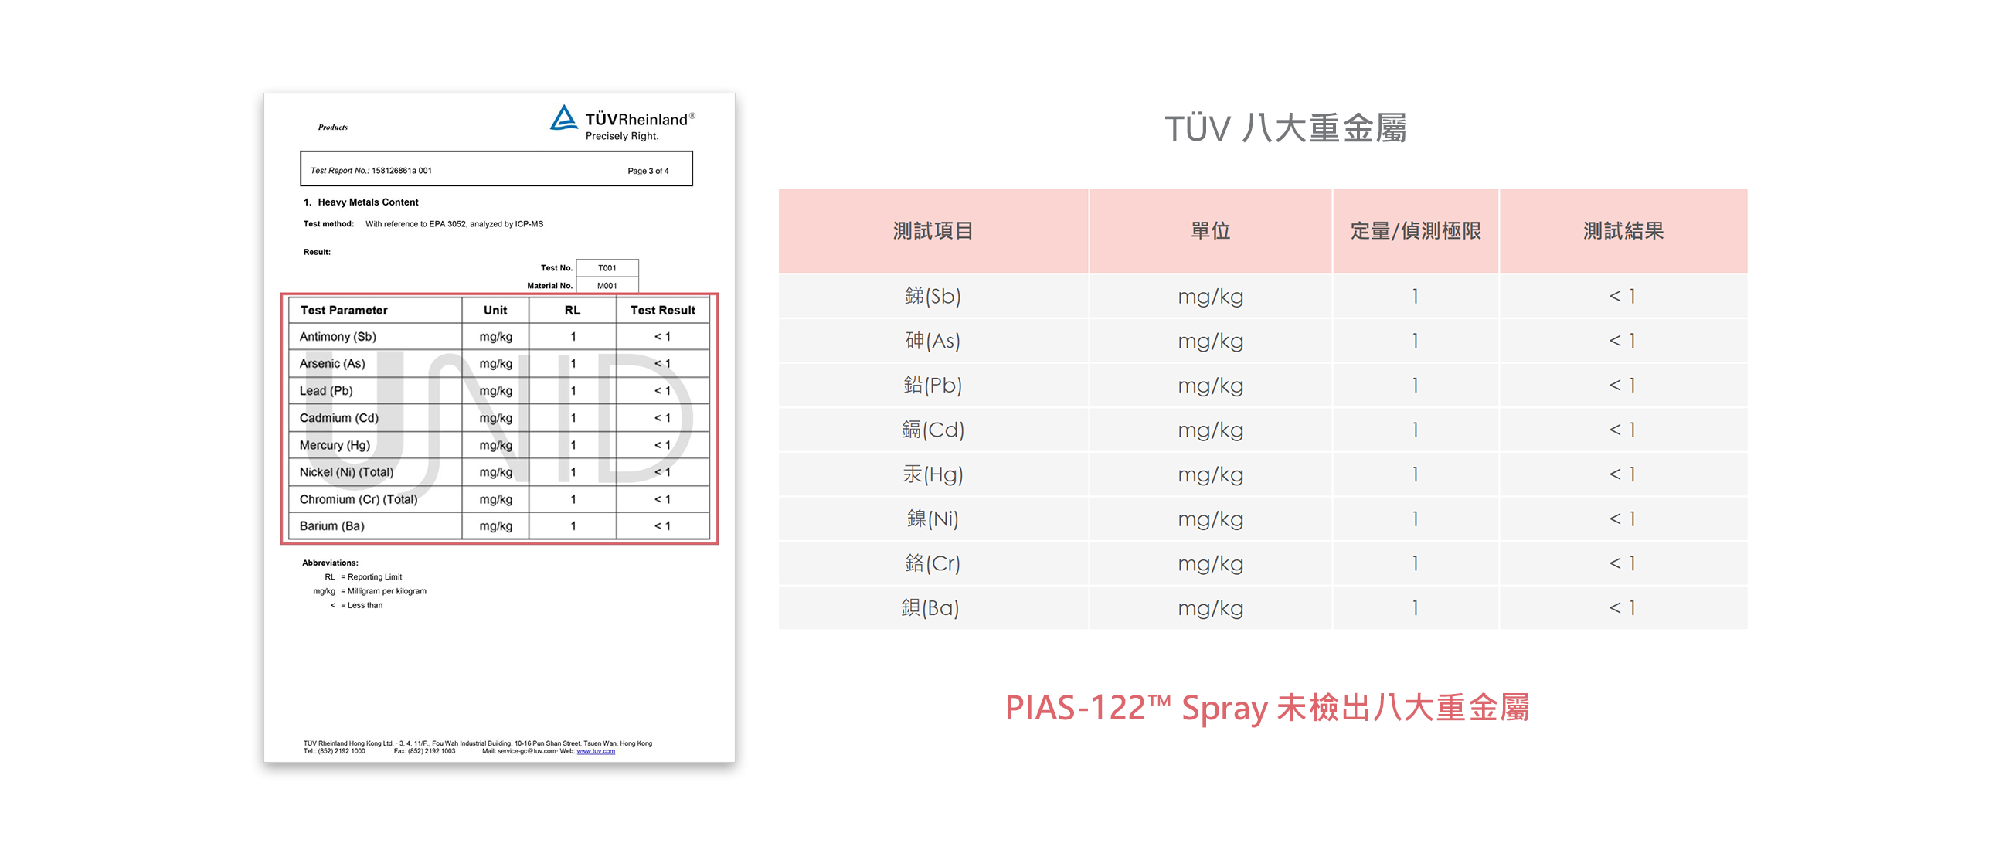This screenshot has height=850, width=2009.
Task: Click the 鎘(Cd) table cell
Action: pyautogui.click(x=933, y=430)
